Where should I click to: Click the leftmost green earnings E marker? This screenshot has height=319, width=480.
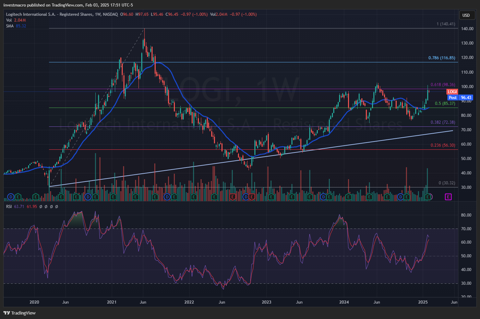tap(18, 197)
